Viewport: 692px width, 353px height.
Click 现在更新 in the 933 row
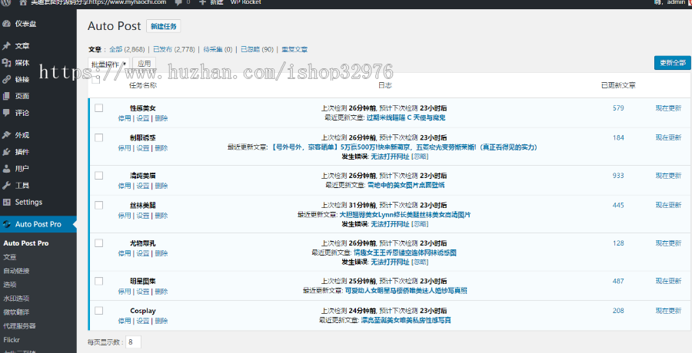coord(668,176)
